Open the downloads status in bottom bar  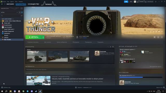coord(84,87)
